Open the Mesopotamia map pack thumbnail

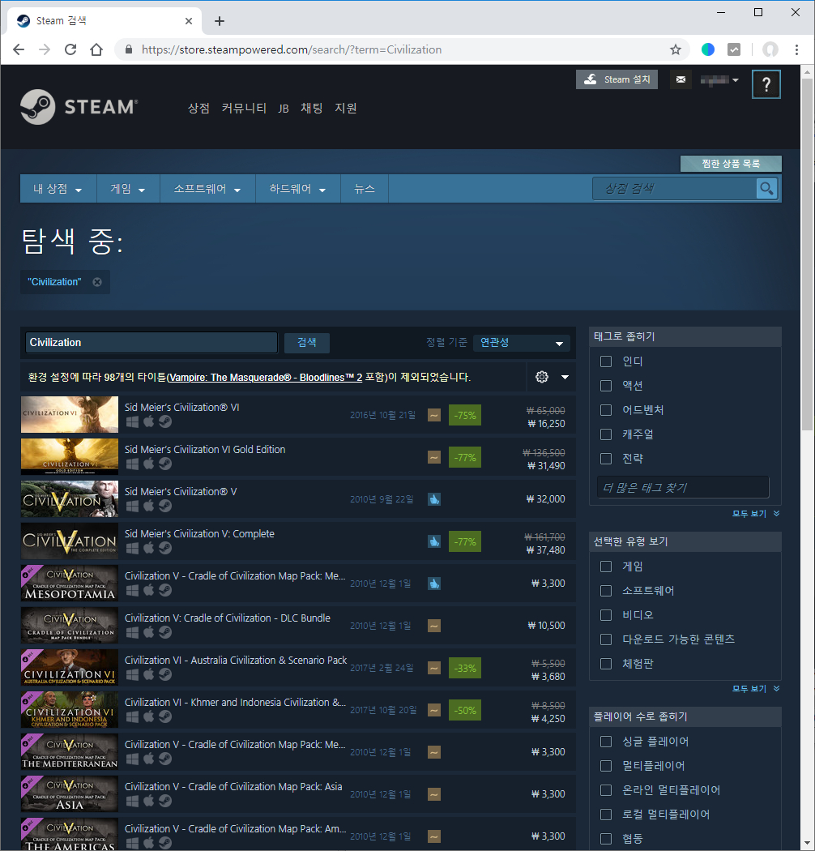70,584
